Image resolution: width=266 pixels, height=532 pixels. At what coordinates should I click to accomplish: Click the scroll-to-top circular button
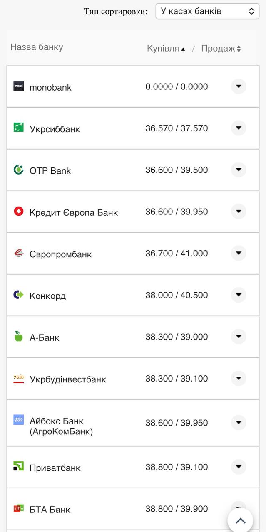point(240,520)
